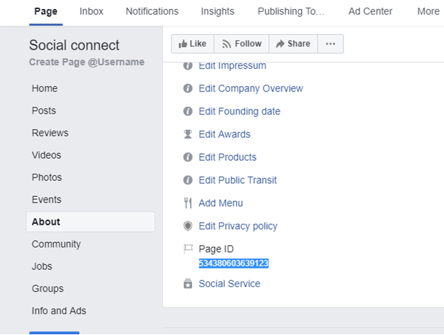Screen dimensions: 444x335
Task: Go to the Ad Center tab
Action: click(x=370, y=11)
